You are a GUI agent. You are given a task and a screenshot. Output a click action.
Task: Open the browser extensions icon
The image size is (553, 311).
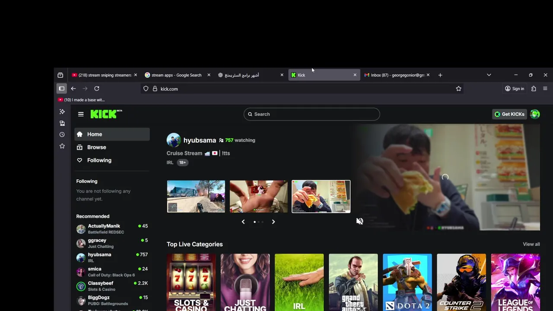tap(534, 89)
